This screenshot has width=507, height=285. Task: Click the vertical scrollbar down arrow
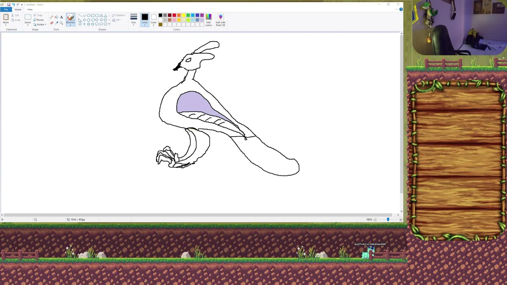coord(401,211)
